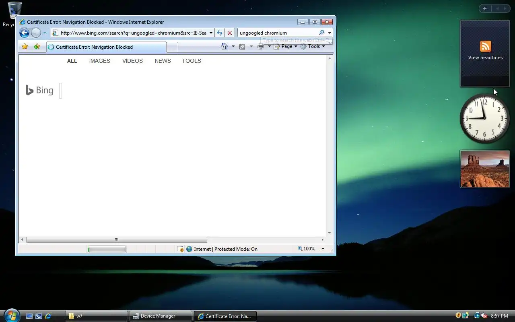This screenshot has height=322, width=515.
Task: Show hidden toolbar items chevron
Action: pos(330,43)
